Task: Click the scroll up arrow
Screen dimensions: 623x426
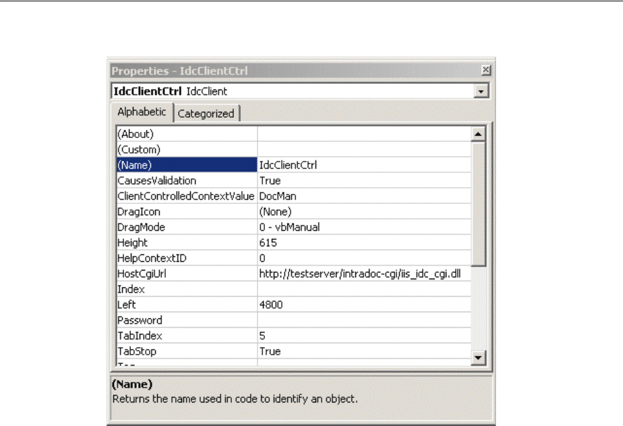Action: 478,134
